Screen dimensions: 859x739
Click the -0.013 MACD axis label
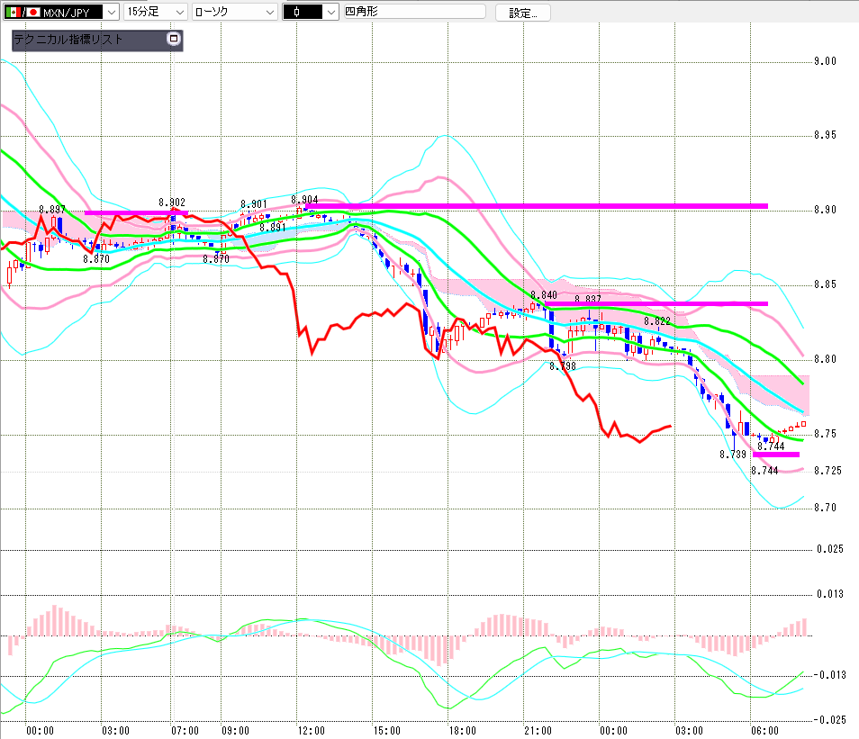click(829, 675)
